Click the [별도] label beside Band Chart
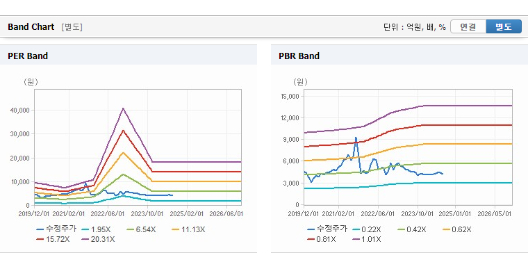Screen dimensions: 528x253 coord(72,27)
